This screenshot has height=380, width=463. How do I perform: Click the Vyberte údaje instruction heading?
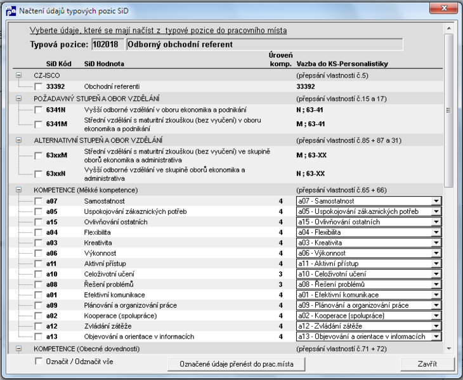click(159, 30)
